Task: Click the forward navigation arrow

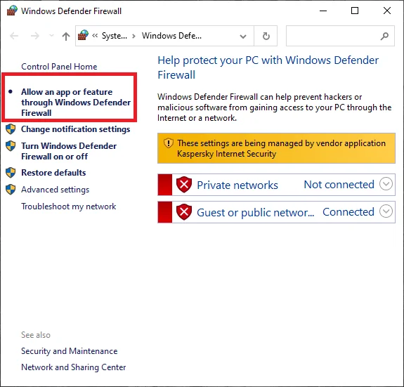Action: click(x=35, y=36)
